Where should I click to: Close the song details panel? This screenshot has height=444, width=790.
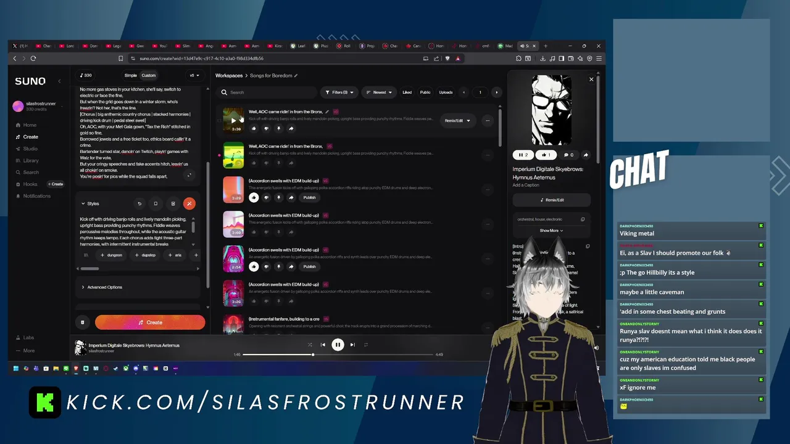pyautogui.click(x=591, y=80)
